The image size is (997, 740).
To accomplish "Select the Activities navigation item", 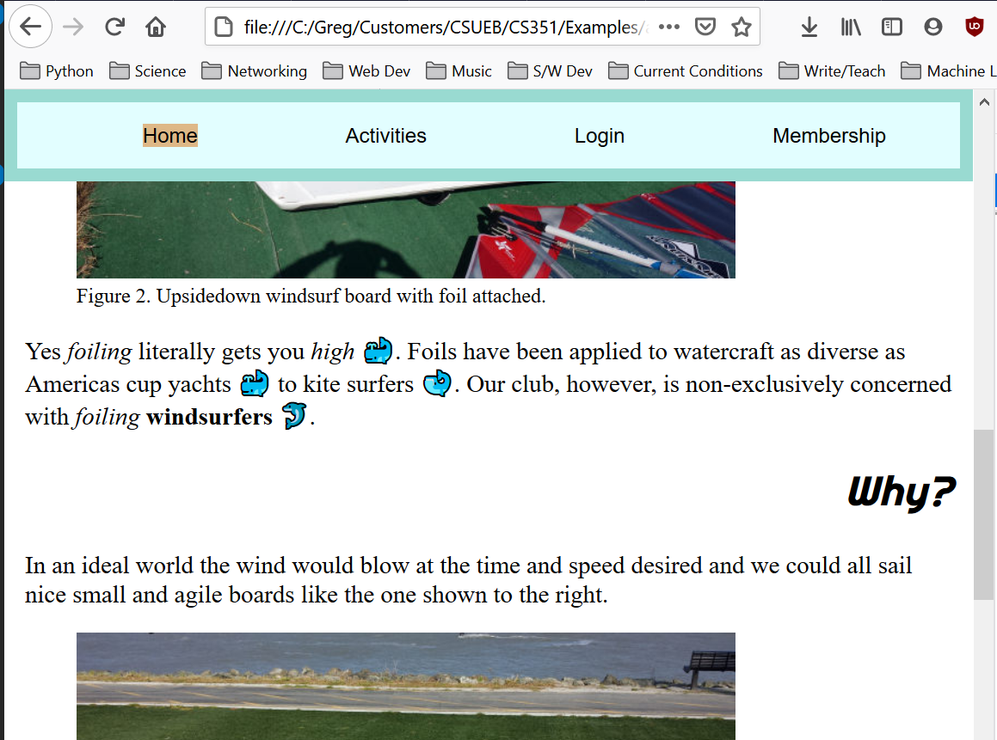I will 385,136.
